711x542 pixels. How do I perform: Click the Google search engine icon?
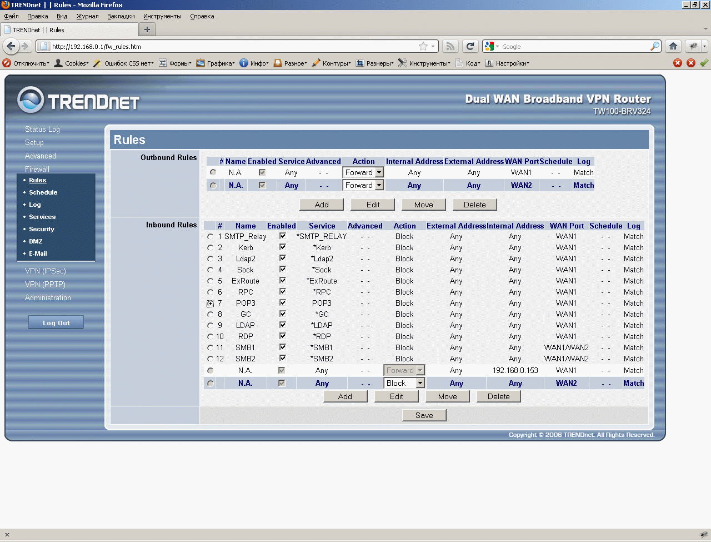(489, 46)
